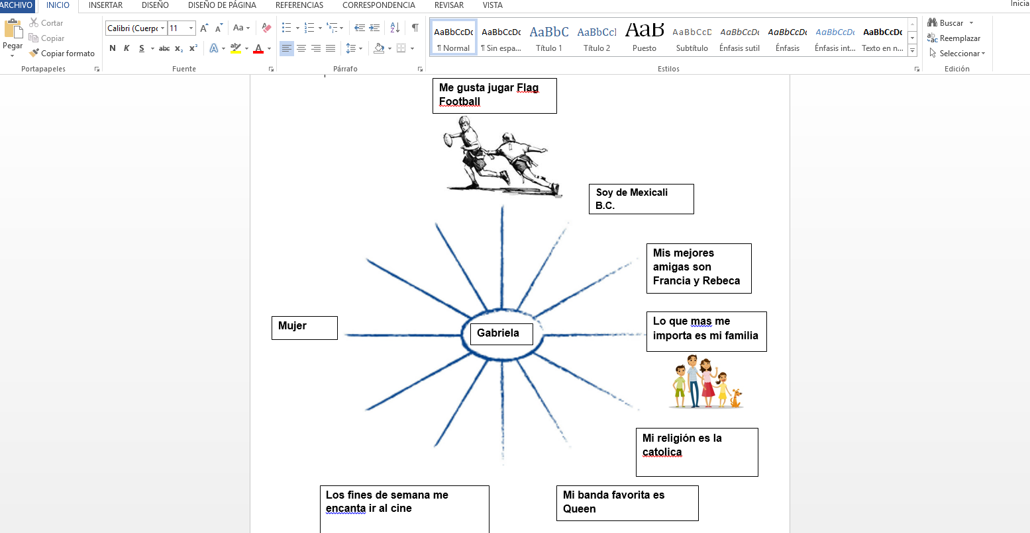
Task: Open the font size dropdown
Action: click(x=191, y=28)
